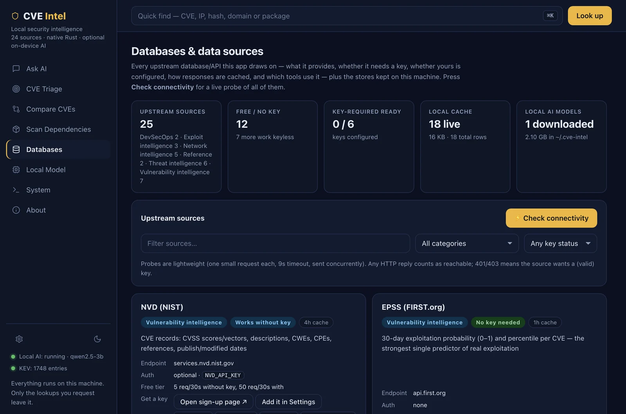The height and width of the screenshot is (414, 626).
Task: Click the Key-Required Ready 0/6 card
Action: pos(369,147)
